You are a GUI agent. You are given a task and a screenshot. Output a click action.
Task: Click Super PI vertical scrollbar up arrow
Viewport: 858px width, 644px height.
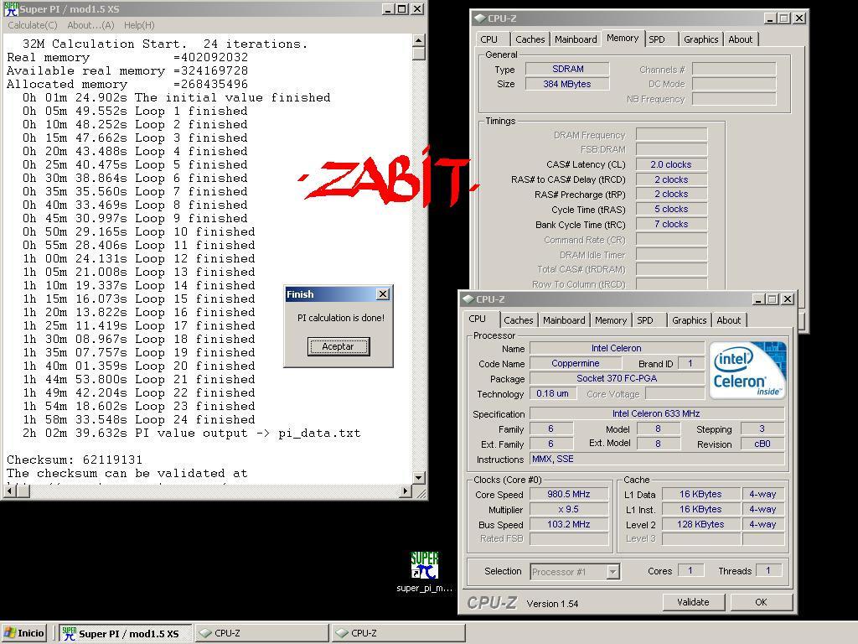419,40
